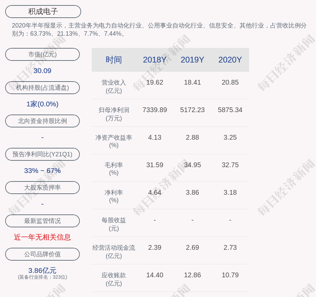Click revenue value 18.41
The height and width of the screenshot is (297, 316).
coord(192,83)
